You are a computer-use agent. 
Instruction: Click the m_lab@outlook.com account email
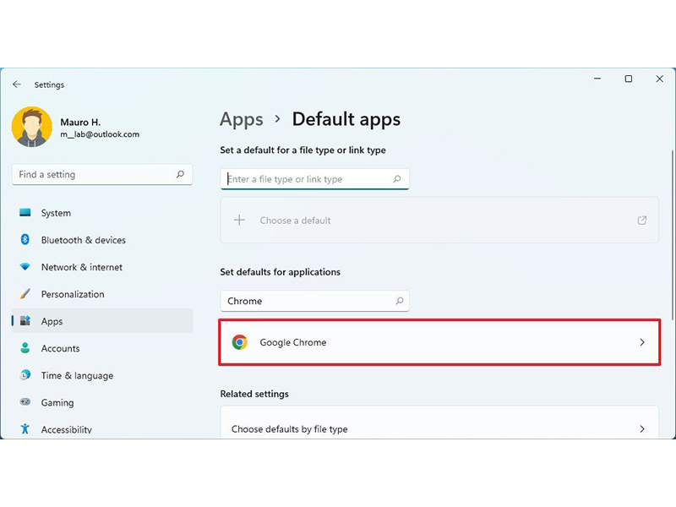100,134
